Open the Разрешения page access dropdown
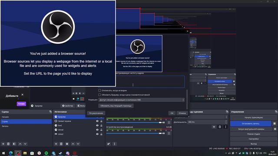Image resolution: width=278 pixels, height=156 pixels. click(142, 100)
